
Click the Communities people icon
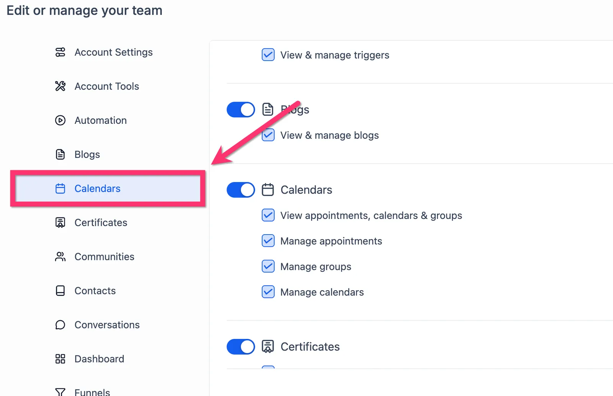pos(60,257)
